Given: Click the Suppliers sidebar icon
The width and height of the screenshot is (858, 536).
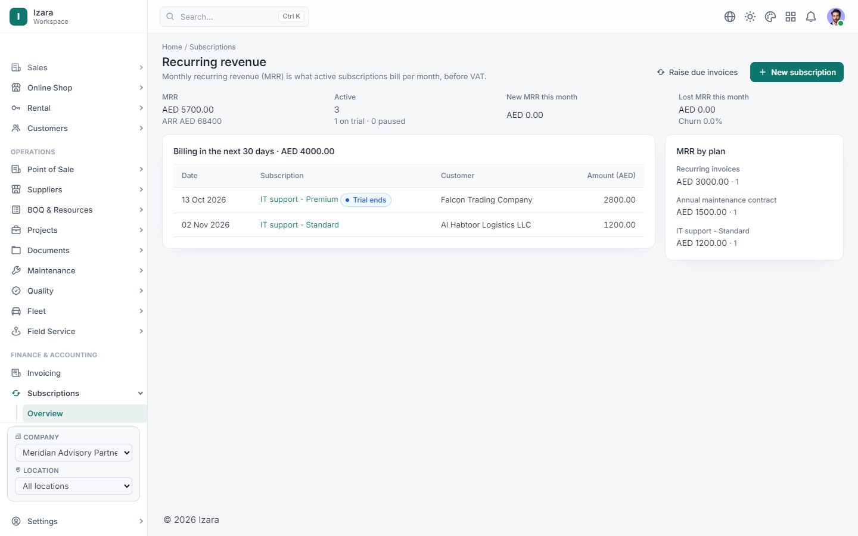Looking at the screenshot, I should click(x=16, y=189).
